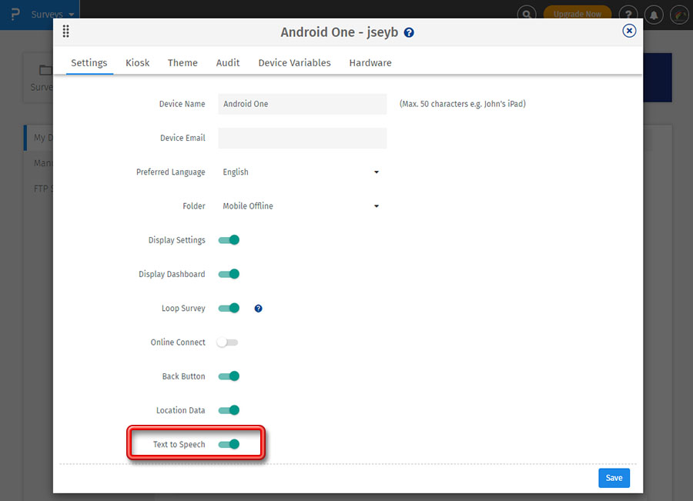
Task: Click the Upgrade Now button
Action: point(577,15)
